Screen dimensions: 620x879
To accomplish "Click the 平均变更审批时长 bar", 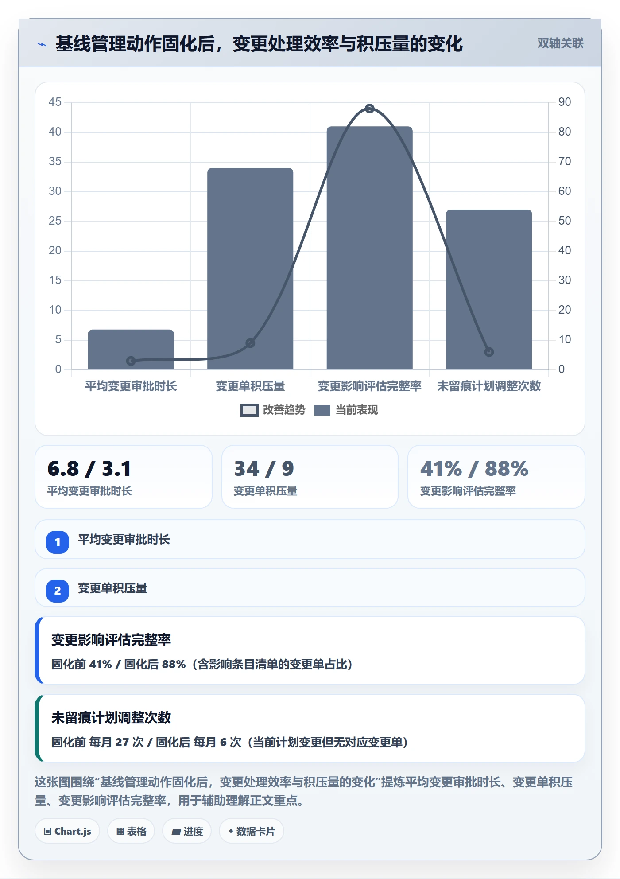I will click(131, 350).
